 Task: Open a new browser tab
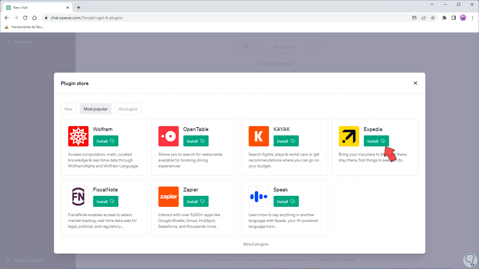click(x=79, y=8)
